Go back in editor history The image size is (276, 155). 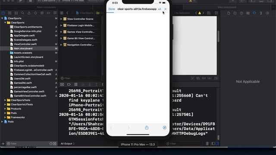(x=67, y=13)
